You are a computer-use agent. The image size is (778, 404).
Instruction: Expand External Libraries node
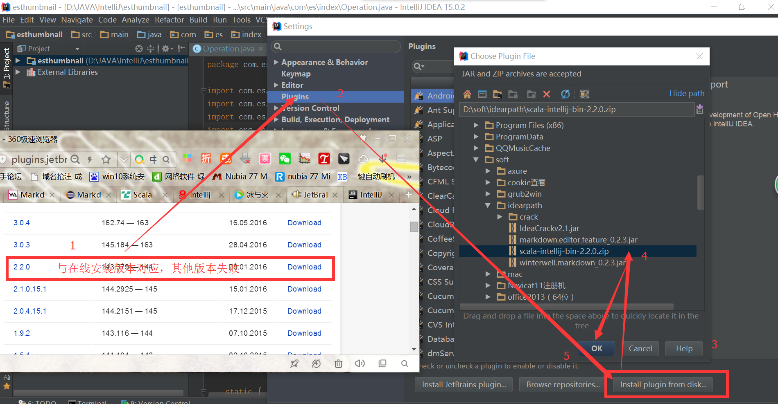point(18,72)
